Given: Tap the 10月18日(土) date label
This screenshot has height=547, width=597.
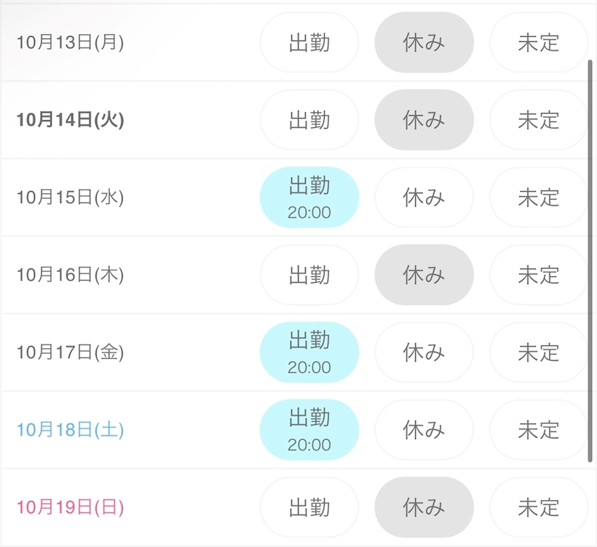Looking at the screenshot, I should click(x=70, y=430).
